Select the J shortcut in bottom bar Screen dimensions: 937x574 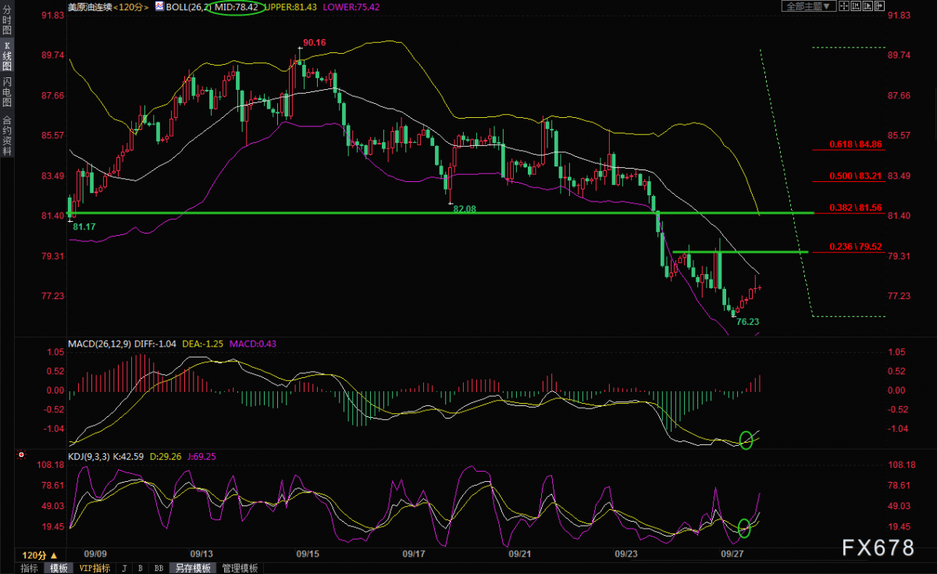124,568
